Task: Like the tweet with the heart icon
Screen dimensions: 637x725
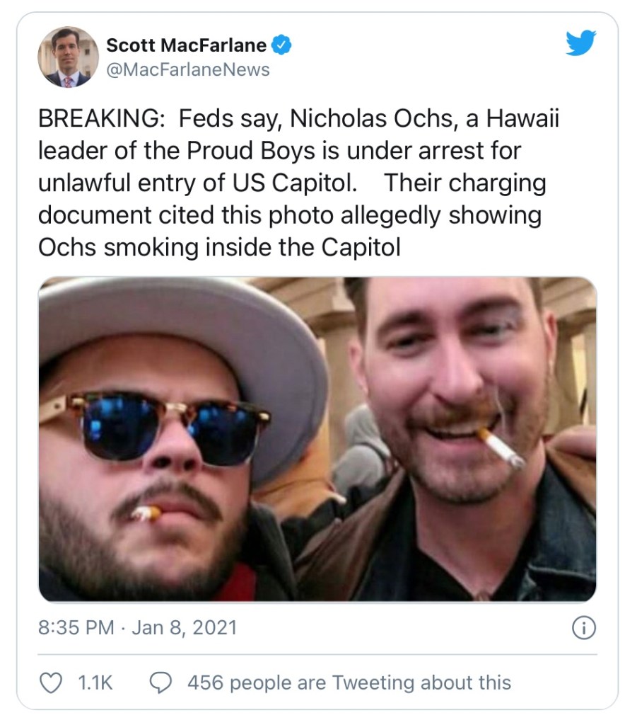Action: pos(50,683)
